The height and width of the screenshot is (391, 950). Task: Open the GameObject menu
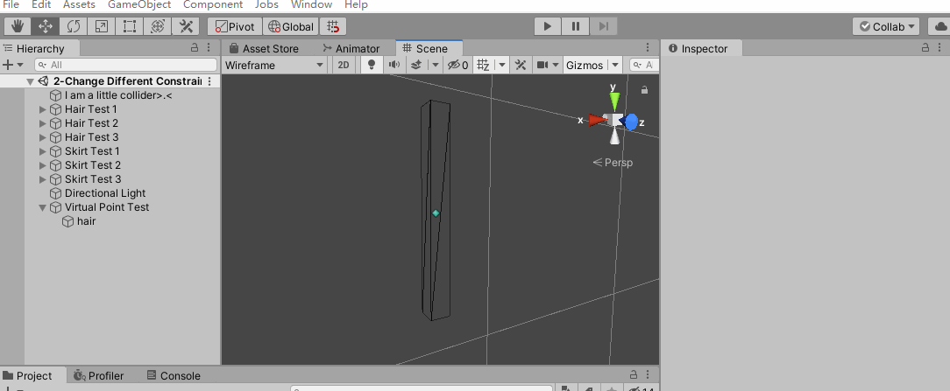point(138,4)
